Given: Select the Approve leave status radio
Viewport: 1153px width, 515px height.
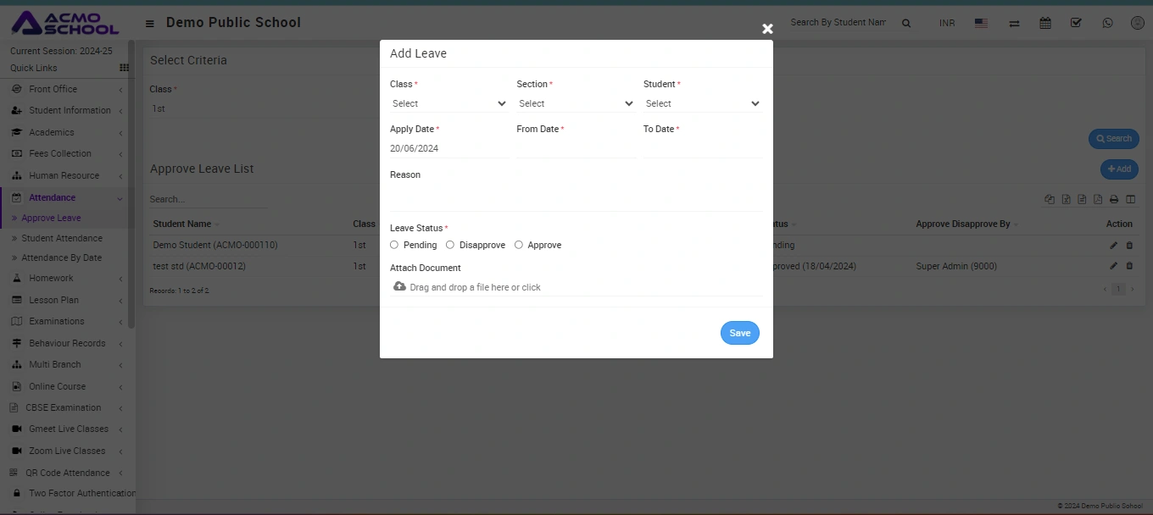Looking at the screenshot, I should point(519,245).
